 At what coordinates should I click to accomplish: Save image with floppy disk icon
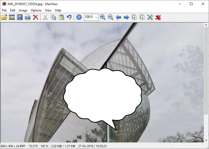tap(20, 17)
